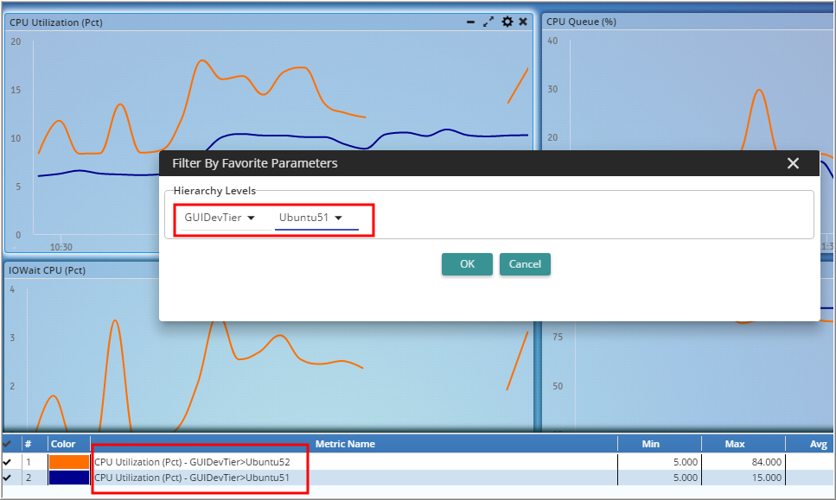Minimize the CPU Utilization chart panel
836x500 pixels.
coord(471,22)
